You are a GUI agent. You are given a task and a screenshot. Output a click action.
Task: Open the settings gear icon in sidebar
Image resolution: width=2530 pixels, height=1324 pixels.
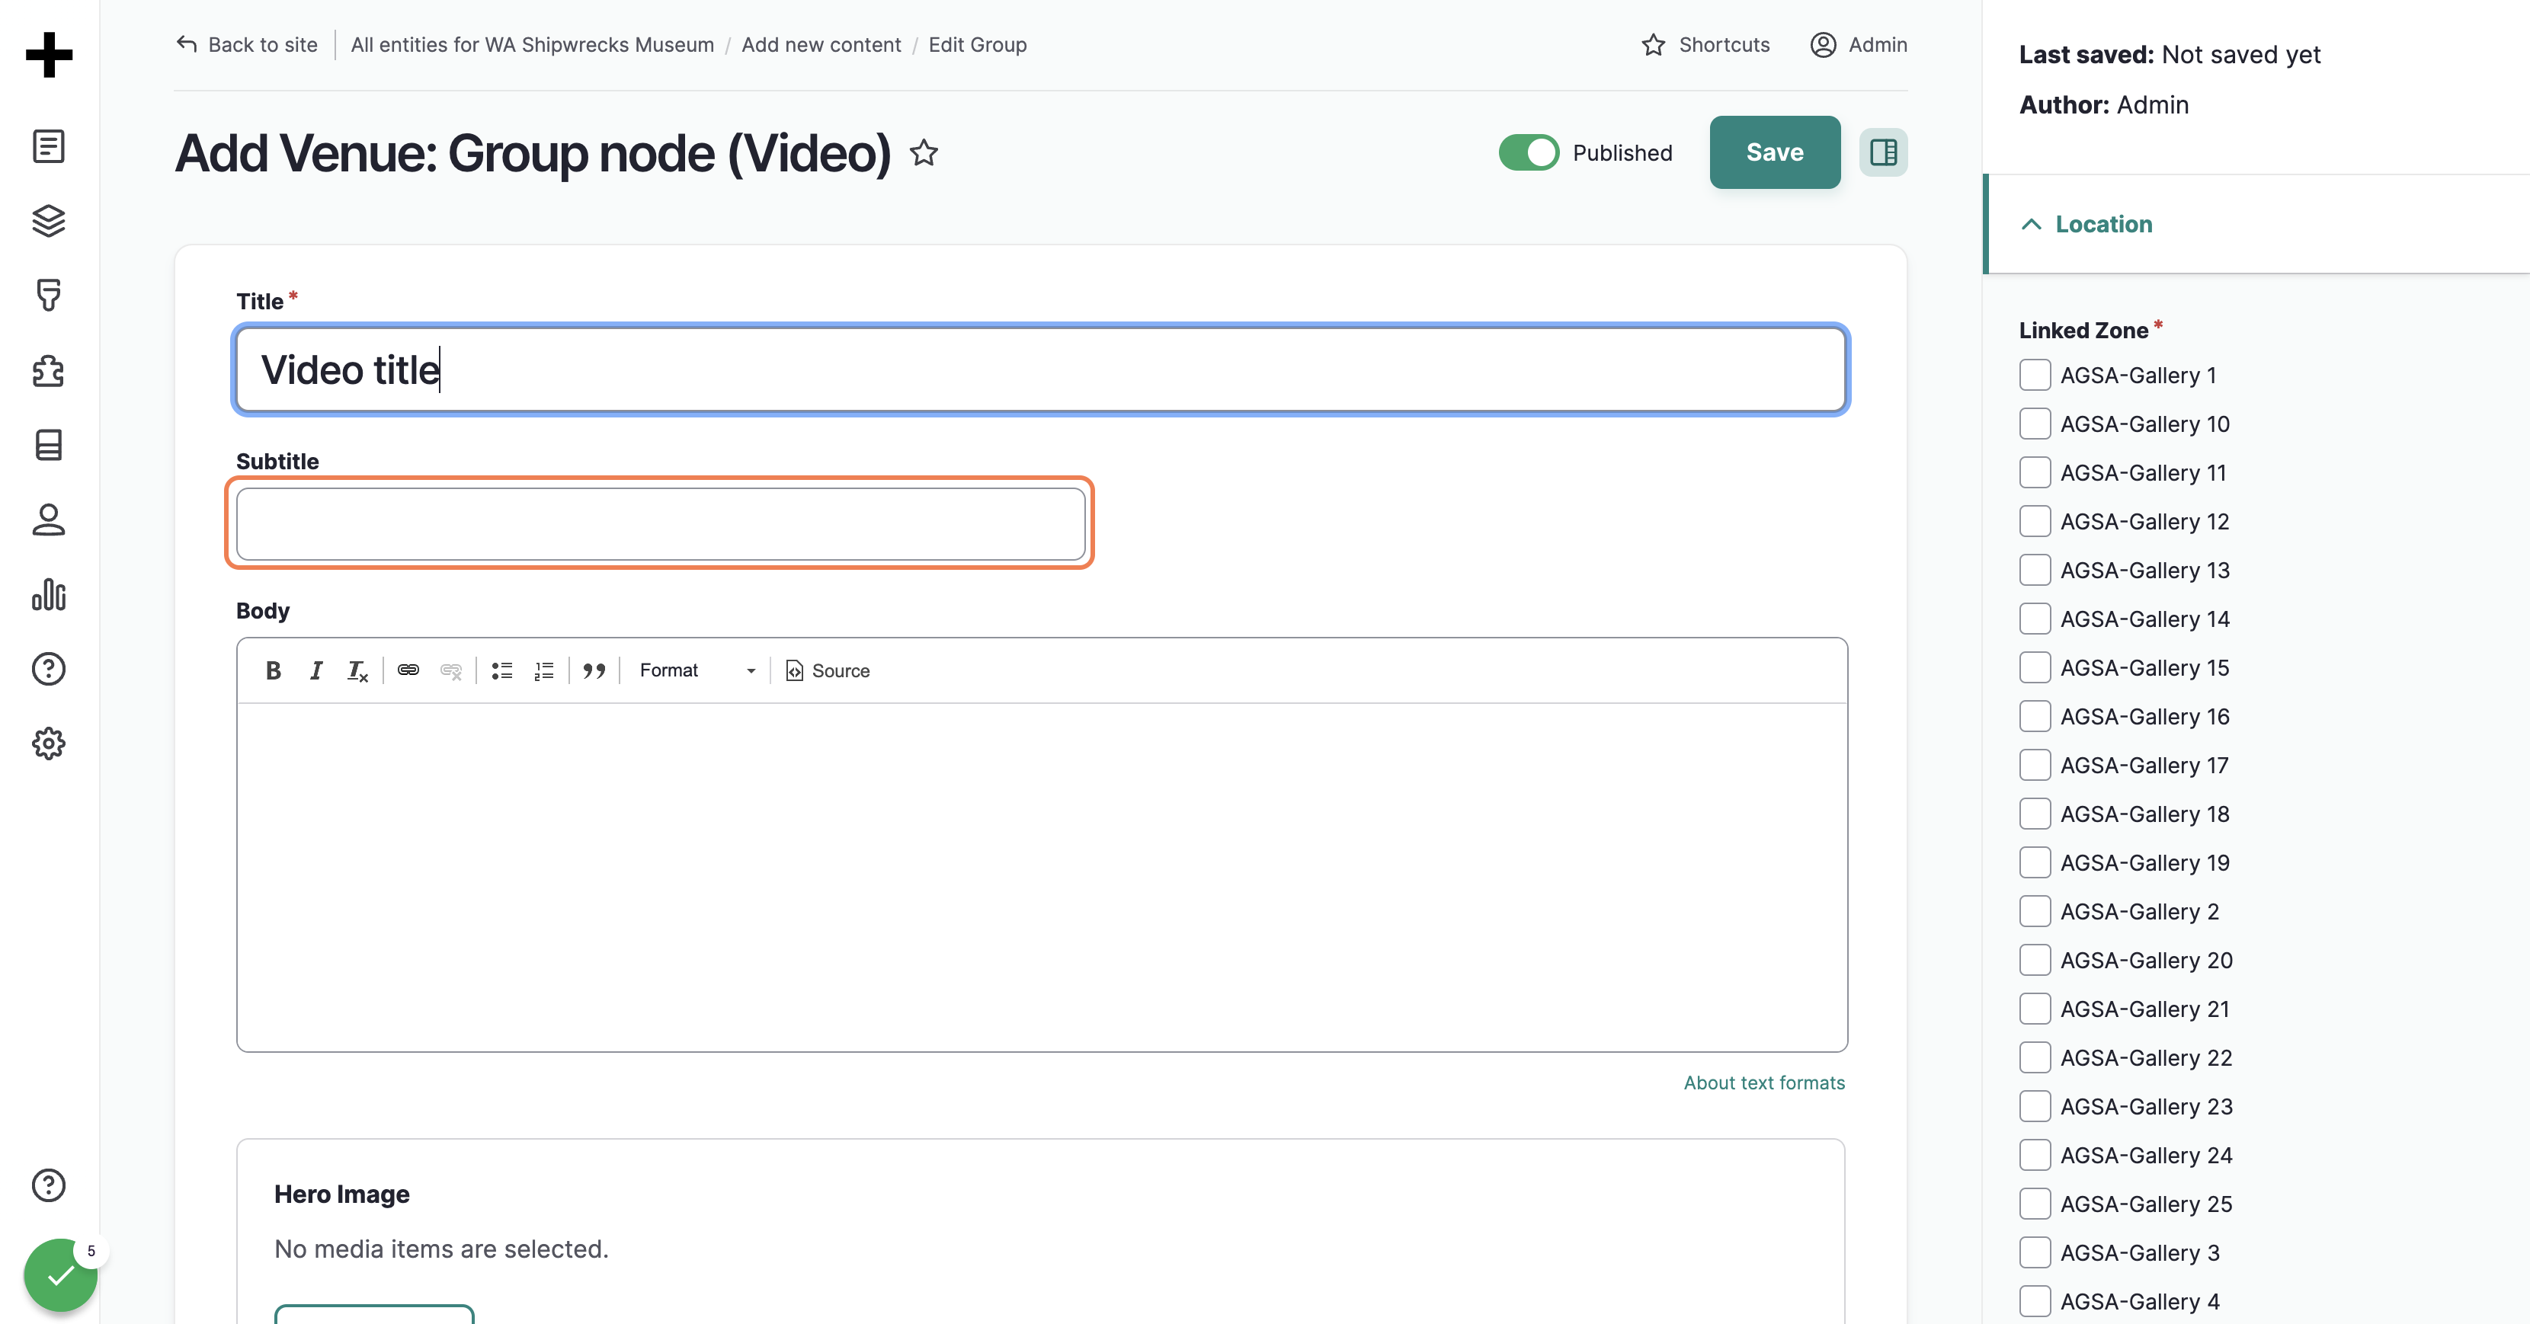[49, 744]
